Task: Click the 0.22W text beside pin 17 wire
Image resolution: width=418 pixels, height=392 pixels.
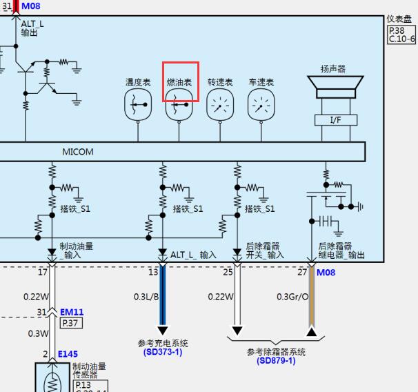Action: (x=37, y=297)
